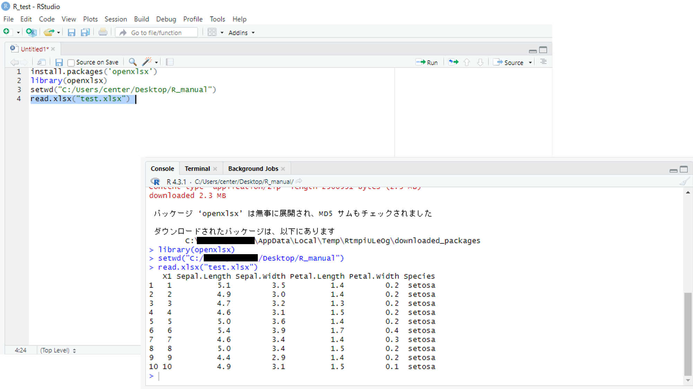Click the Create a project icon

[x=31, y=33]
